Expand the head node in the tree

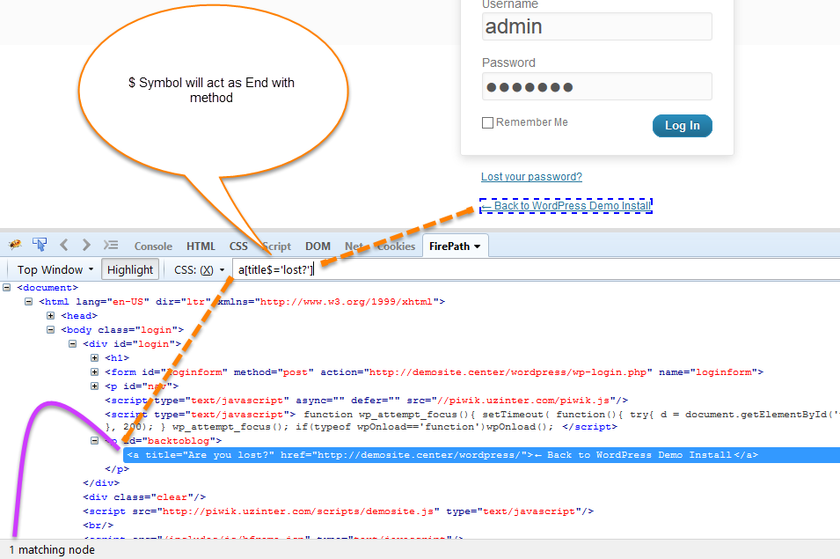click(50, 315)
